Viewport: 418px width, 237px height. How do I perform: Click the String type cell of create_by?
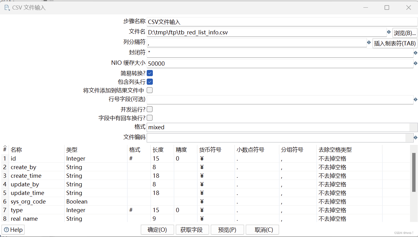(96, 167)
